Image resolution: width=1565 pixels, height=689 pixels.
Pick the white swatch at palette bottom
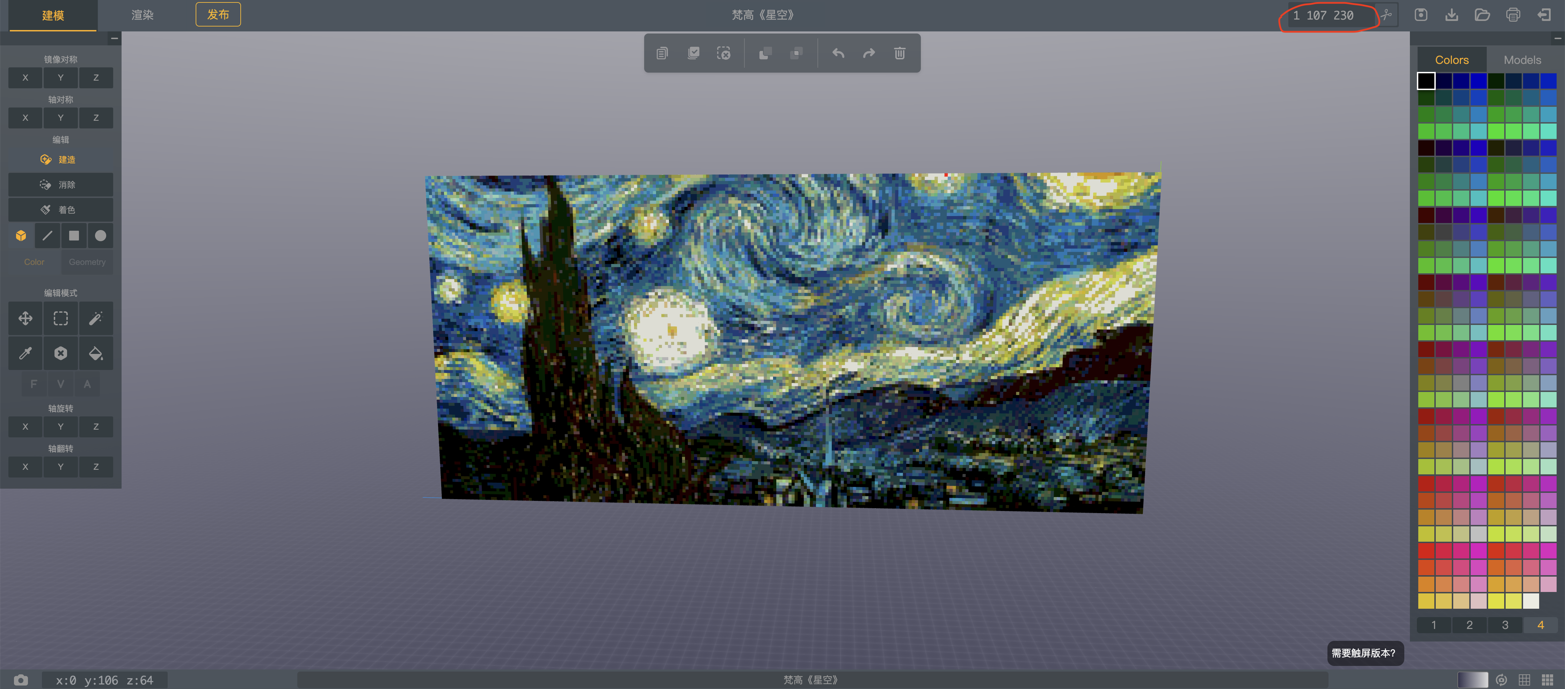click(1531, 601)
